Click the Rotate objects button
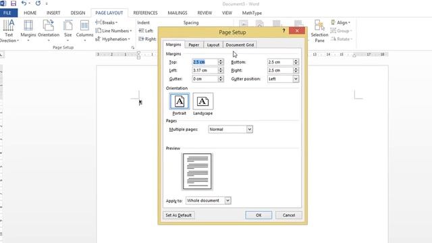Image resolution: width=432 pixels, height=243 pixels. coord(342,39)
